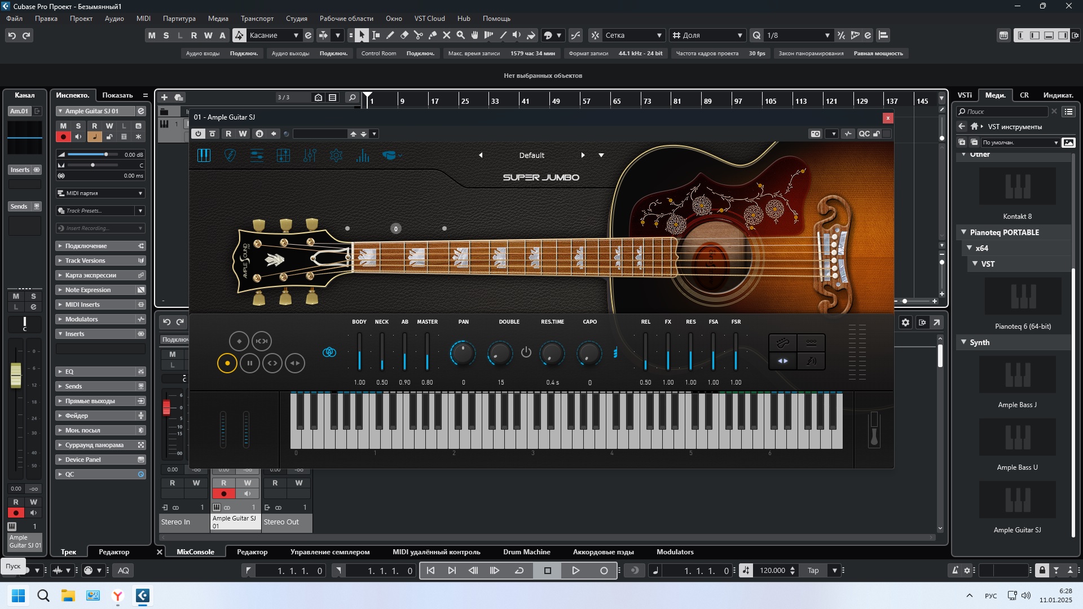Toggle plugin Read automation R button
Viewport: 1083px width, 609px height.
click(x=228, y=134)
